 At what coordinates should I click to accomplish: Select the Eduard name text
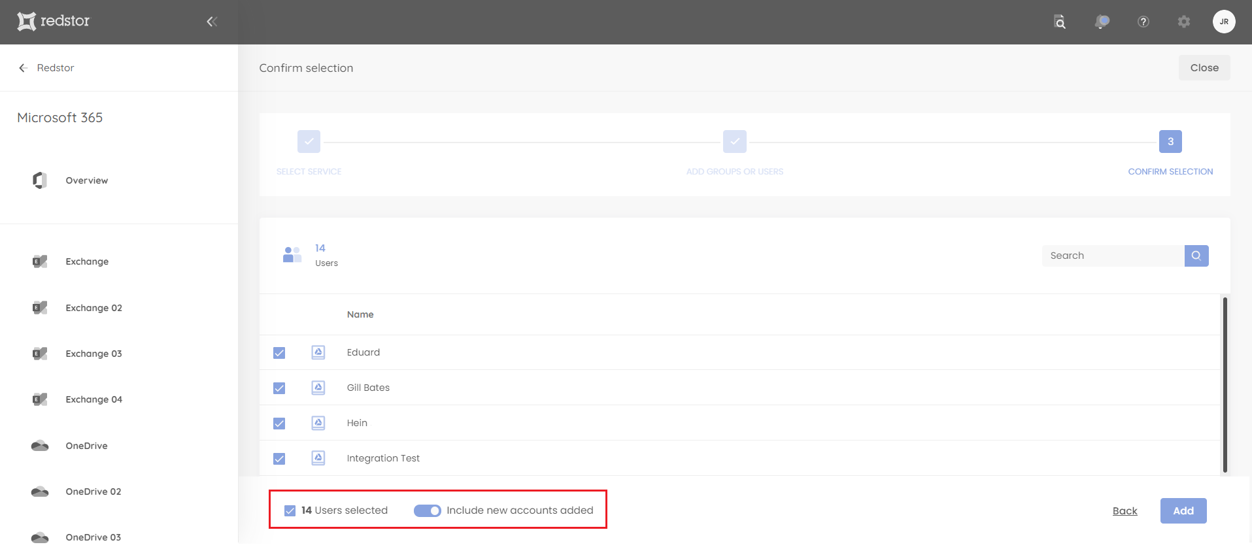point(364,352)
